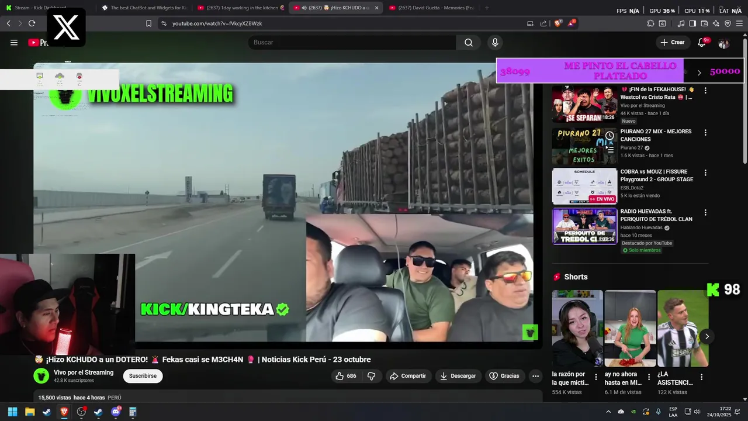
Task: Open Brave Leo AI sparkle icon
Action: pyautogui.click(x=716, y=23)
